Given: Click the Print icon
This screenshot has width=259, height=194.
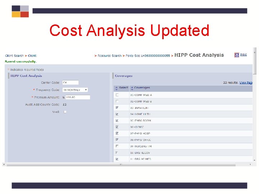Looking at the screenshot, I should tap(237, 55).
